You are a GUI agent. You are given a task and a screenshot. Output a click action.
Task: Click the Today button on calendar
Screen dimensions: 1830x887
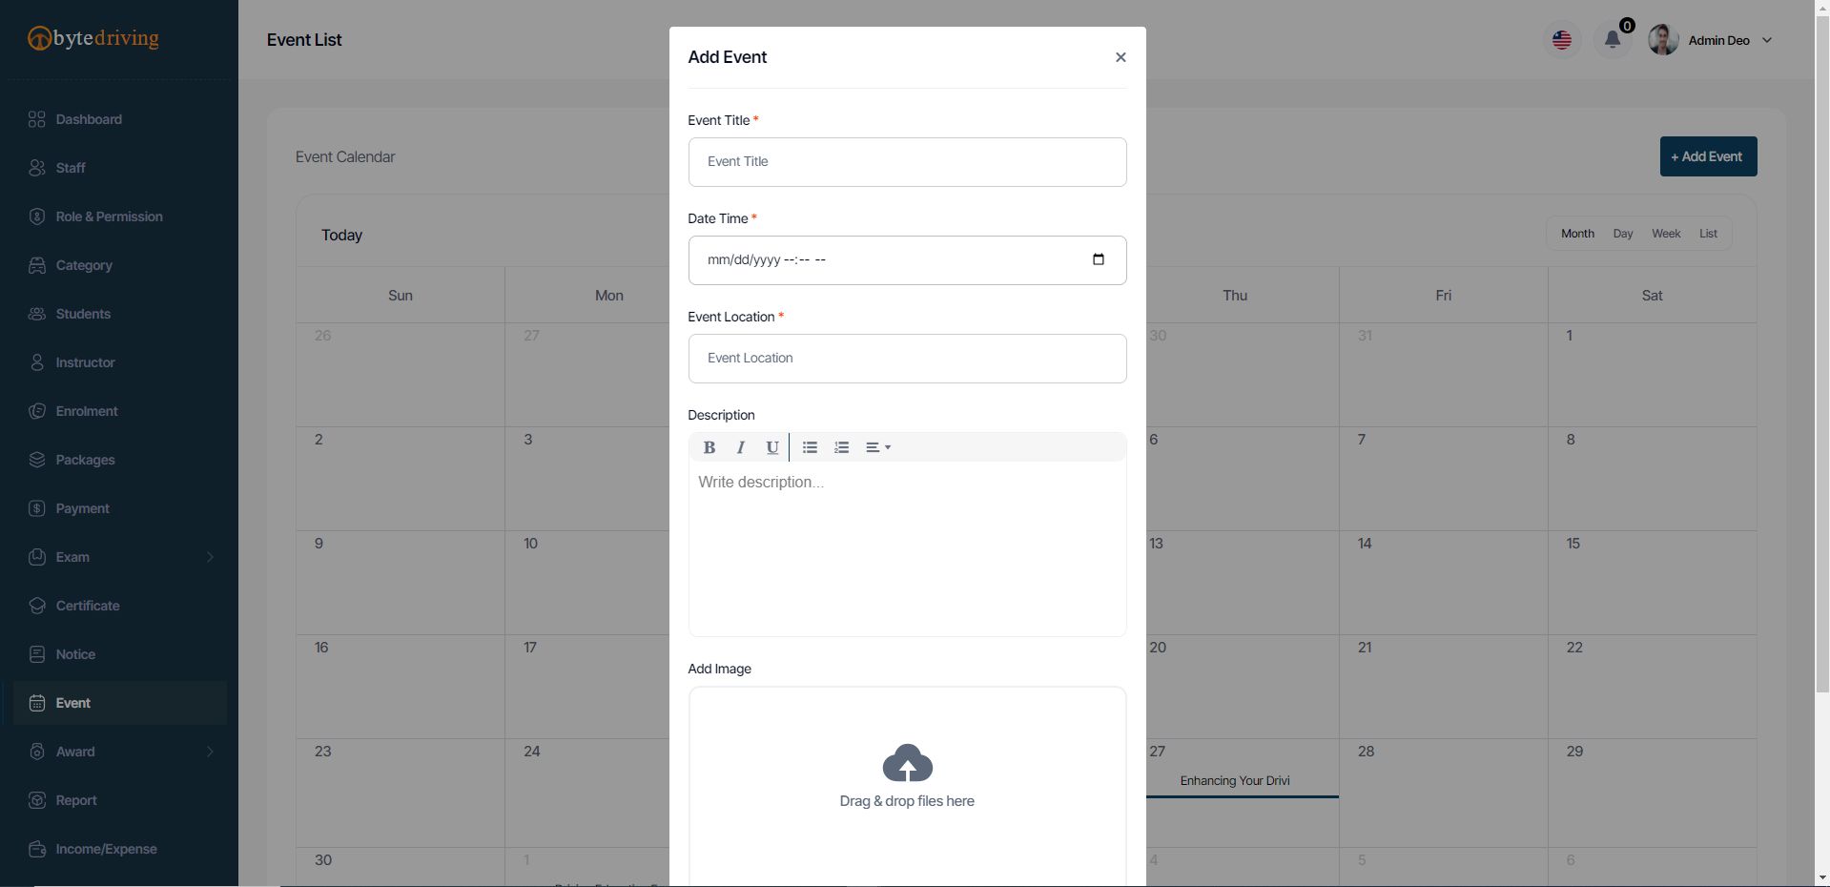pos(341,235)
